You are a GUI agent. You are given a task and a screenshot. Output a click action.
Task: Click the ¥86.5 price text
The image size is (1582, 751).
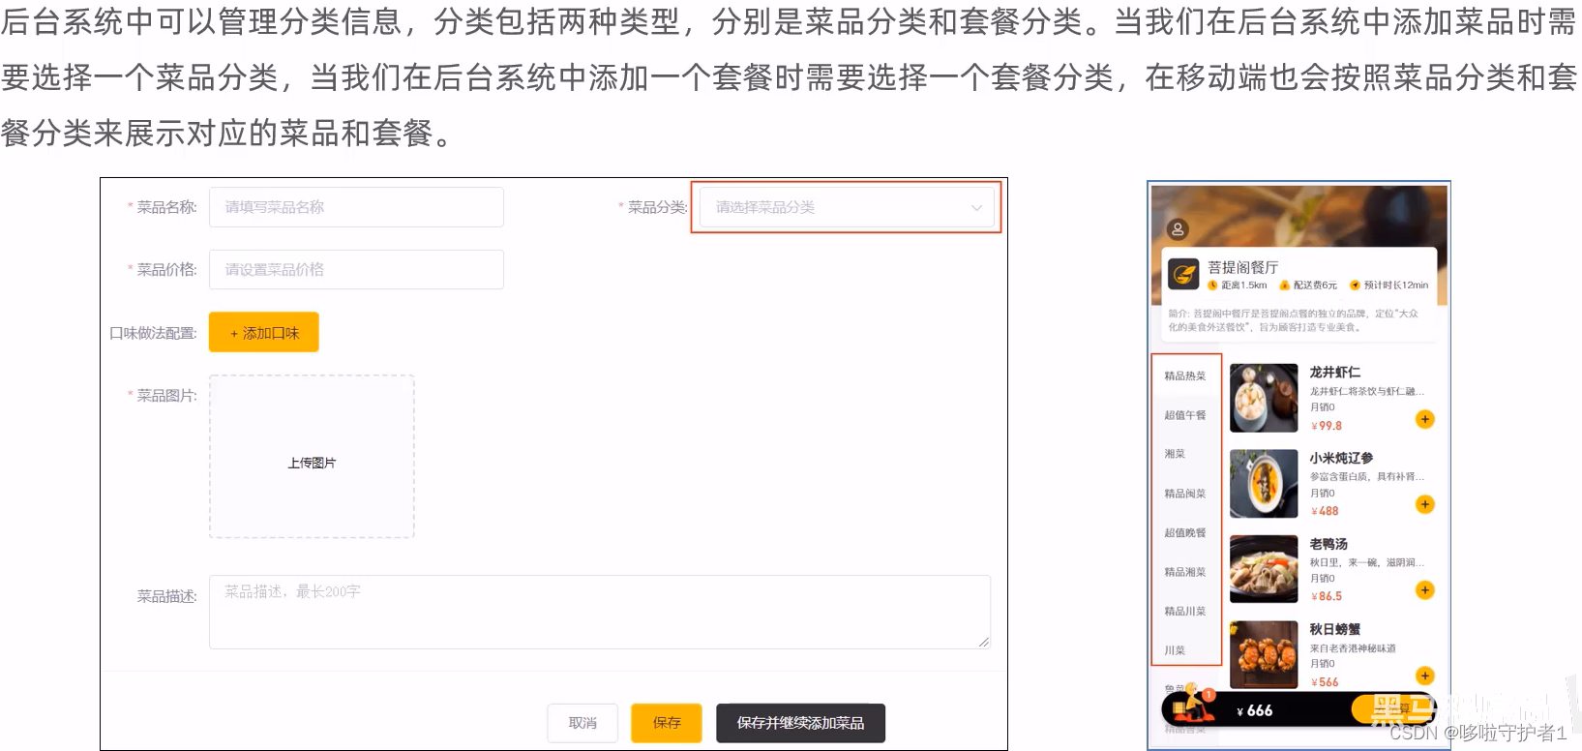pos(1327,596)
